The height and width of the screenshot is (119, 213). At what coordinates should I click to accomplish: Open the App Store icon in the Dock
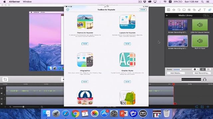tap(104, 113)
